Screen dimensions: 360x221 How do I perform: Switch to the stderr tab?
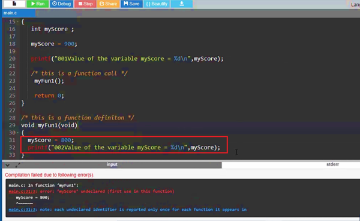pyautogui.click(x=332, y=165)
